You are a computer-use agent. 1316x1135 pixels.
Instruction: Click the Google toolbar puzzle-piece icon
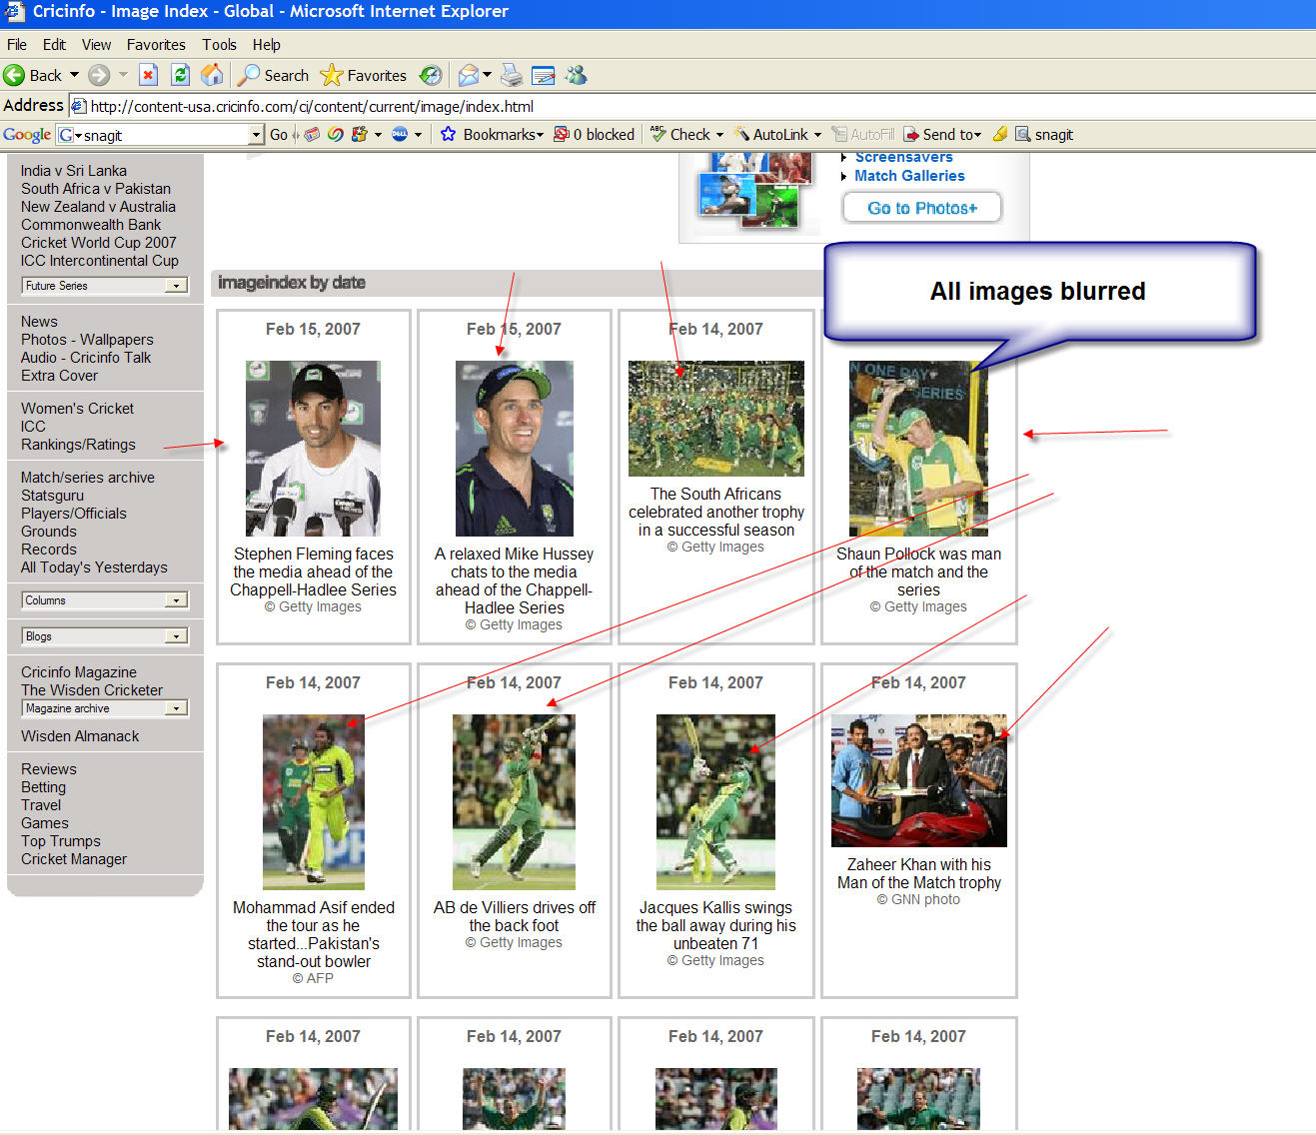[x=360, y=135]
